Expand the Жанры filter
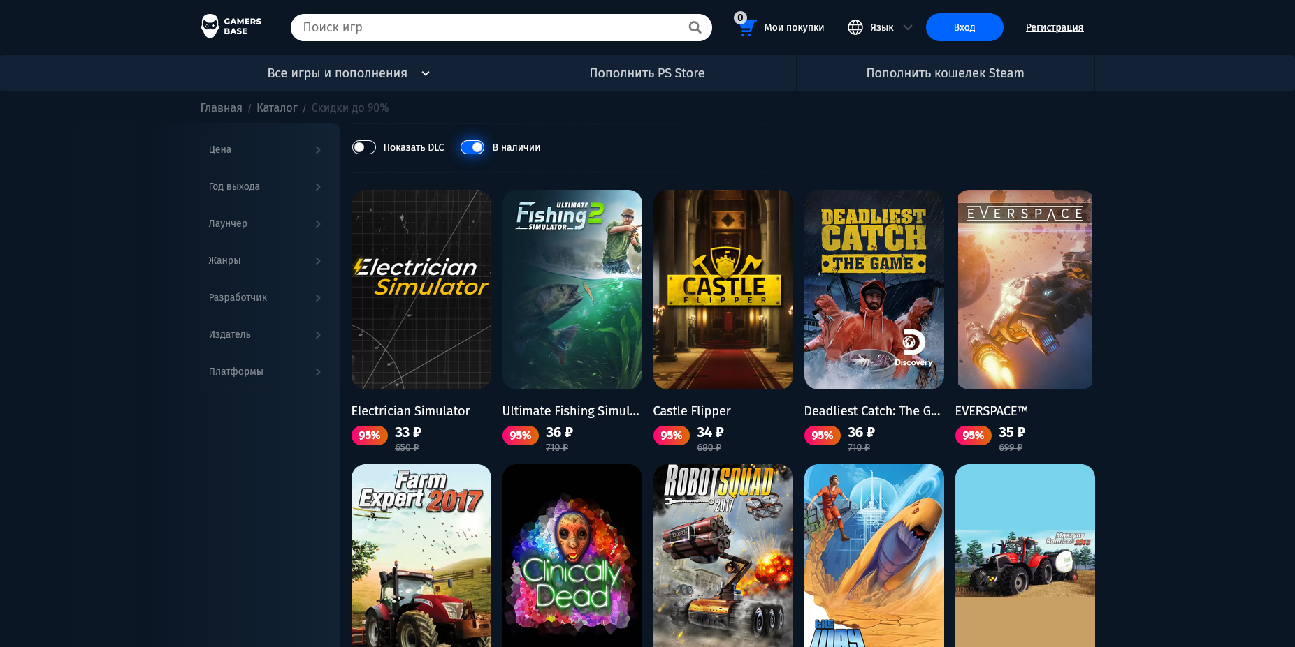Screen dimensions: 1295x647 tap(265, 260)
